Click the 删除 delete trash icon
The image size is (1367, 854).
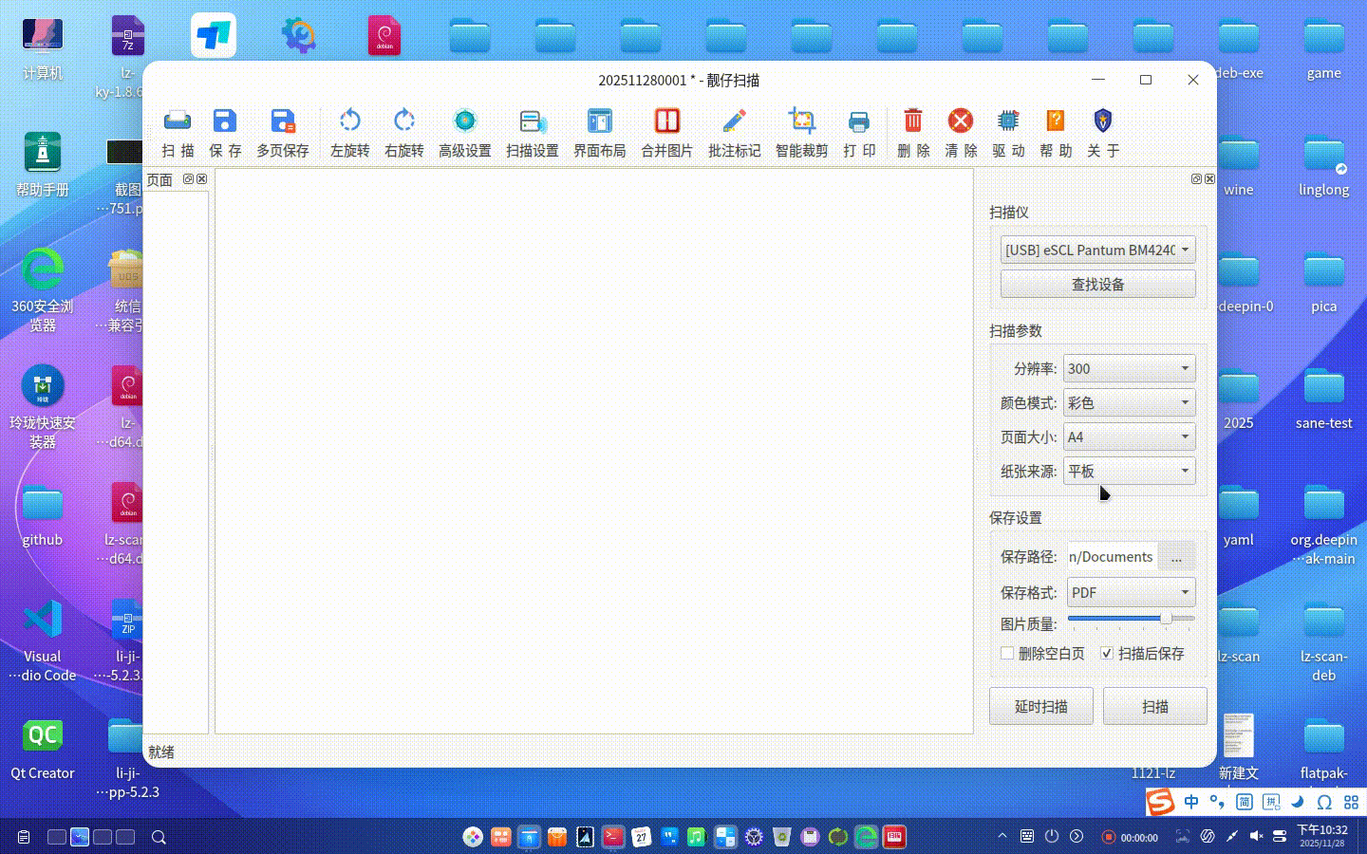tap(913, 132)
